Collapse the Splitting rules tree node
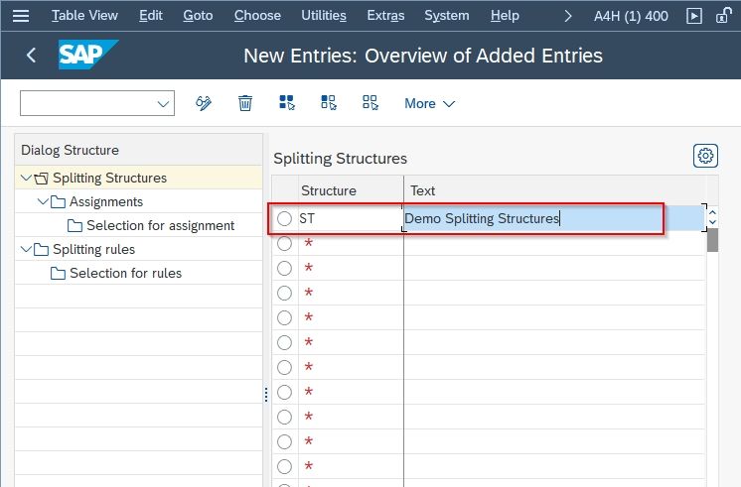The width and height of the screenshot is (741, 487). click(26, 249)
